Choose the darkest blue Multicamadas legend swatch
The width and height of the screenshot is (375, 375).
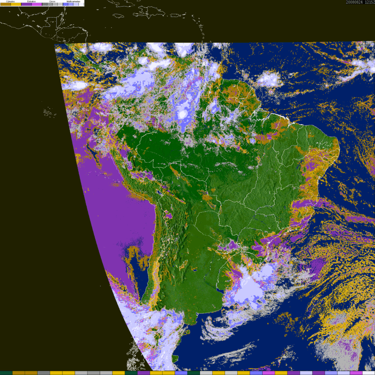click(65, 4)
